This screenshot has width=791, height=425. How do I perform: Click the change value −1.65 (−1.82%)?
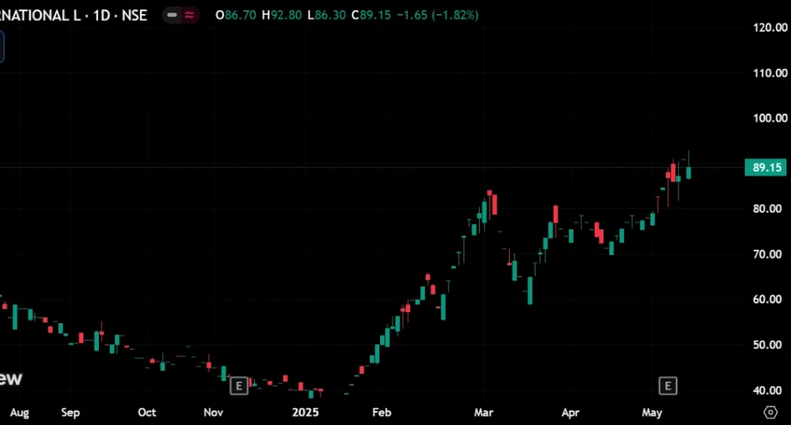point(438,15)
